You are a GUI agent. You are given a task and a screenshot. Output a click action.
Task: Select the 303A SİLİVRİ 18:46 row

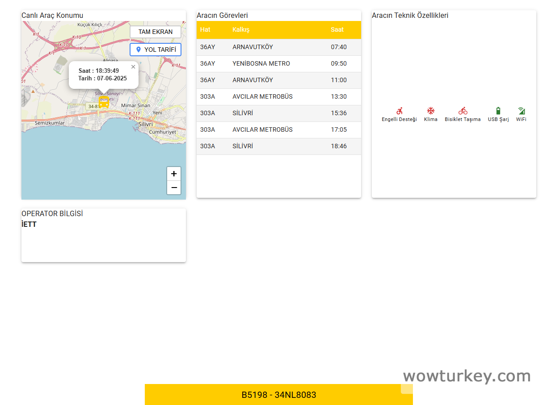click(278, 146)
